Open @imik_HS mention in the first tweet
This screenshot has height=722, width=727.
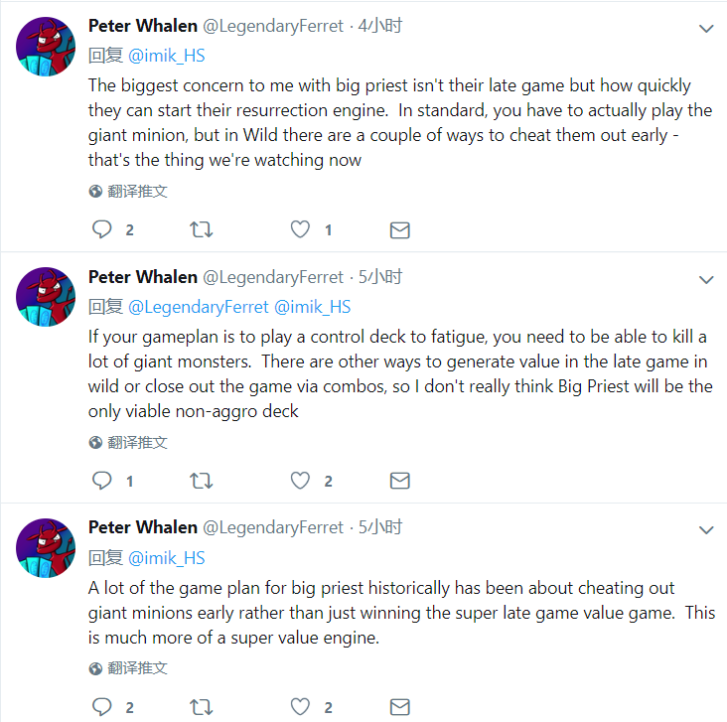tap(166, 56)
